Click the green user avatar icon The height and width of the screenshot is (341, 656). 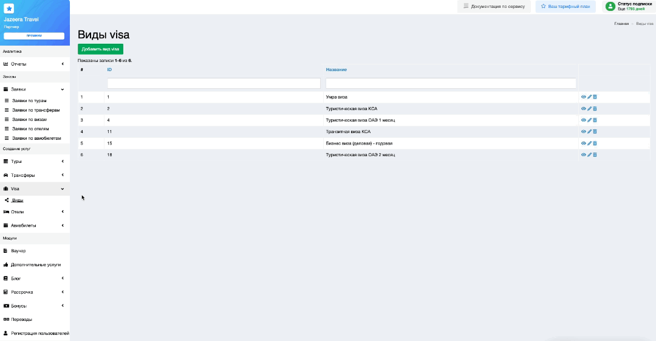coord(610,6)
